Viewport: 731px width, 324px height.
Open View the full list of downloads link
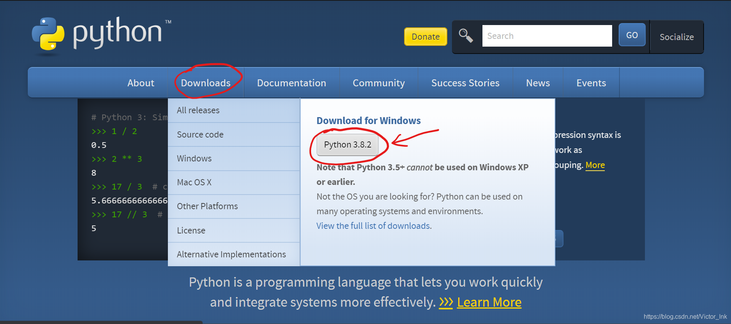374,226
